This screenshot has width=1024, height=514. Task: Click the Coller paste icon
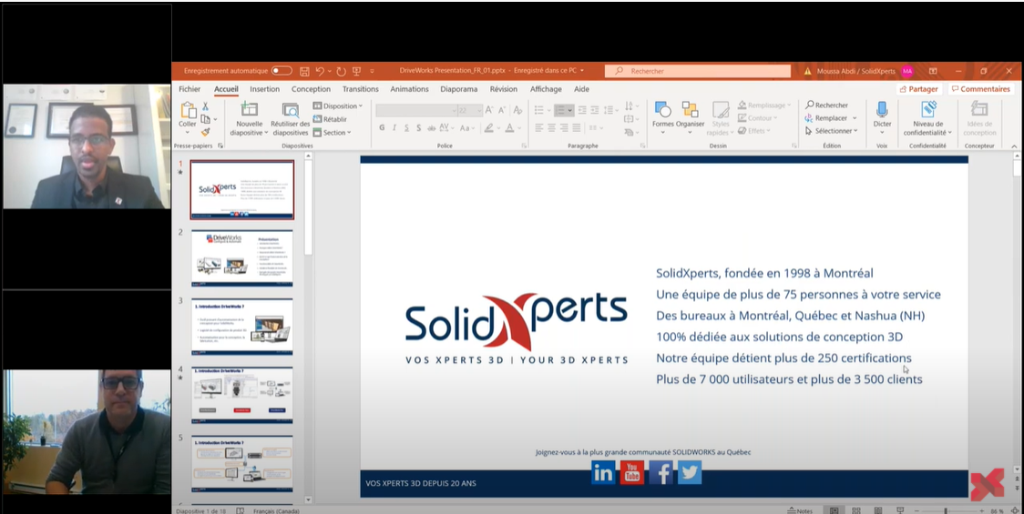coord(188,110)
